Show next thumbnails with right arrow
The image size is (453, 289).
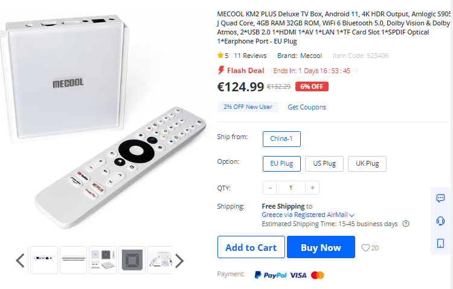[x=179, y=261]
